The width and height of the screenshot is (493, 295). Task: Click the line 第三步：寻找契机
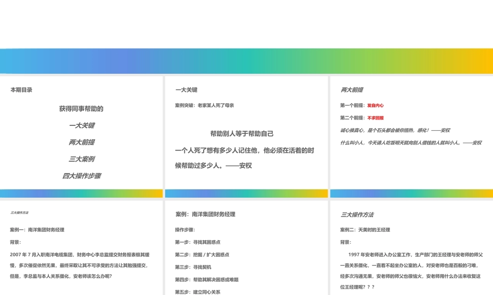pyautogui.click(x=193, y=267)
